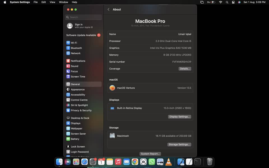This screenshot has height=168, width=269.
Task: Open Storage Settings button
Action: 179,144
